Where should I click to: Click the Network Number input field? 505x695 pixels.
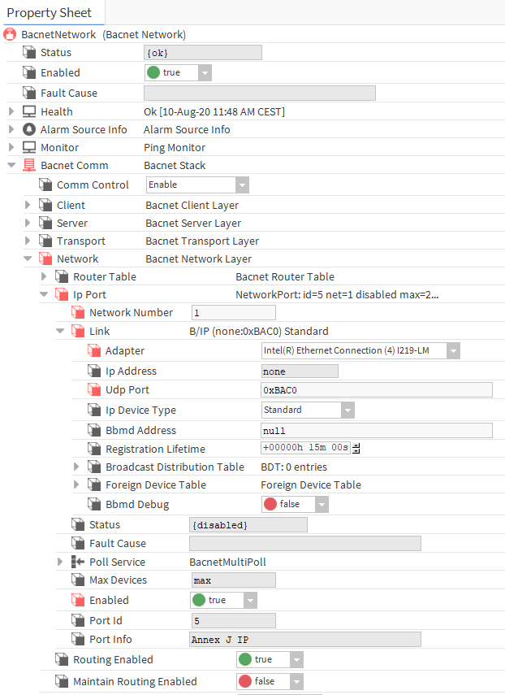tap(233, 312)
